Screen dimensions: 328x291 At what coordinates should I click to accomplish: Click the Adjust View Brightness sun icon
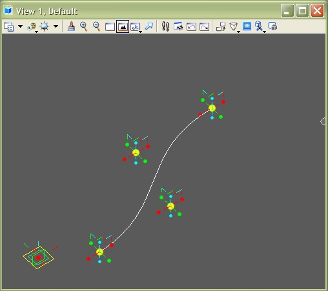45,26
